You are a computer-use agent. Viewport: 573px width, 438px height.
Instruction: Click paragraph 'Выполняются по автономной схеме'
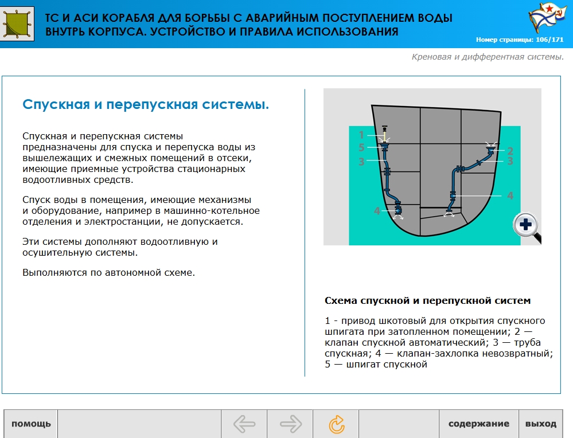[109, 272]
